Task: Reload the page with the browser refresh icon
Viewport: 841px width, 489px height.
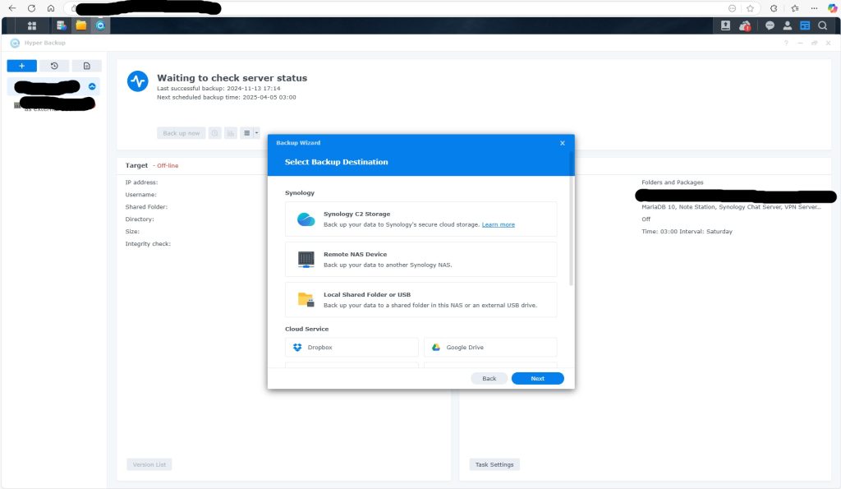Action: coord(32,8)
